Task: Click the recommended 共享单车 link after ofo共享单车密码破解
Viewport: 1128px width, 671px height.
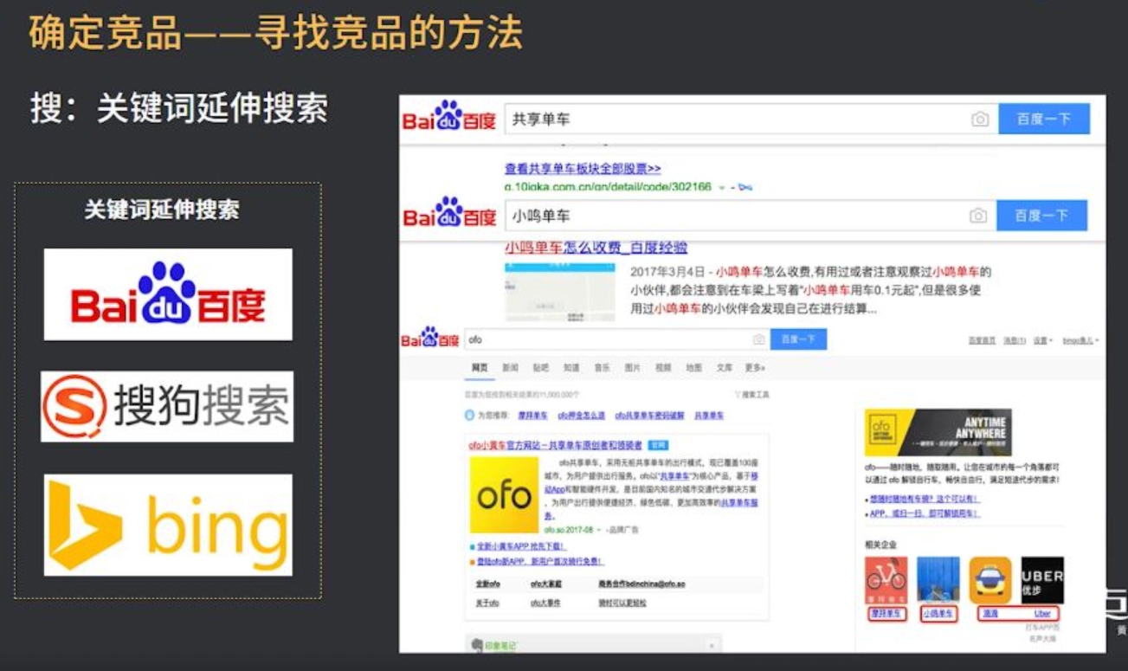Action: [709, 416]
